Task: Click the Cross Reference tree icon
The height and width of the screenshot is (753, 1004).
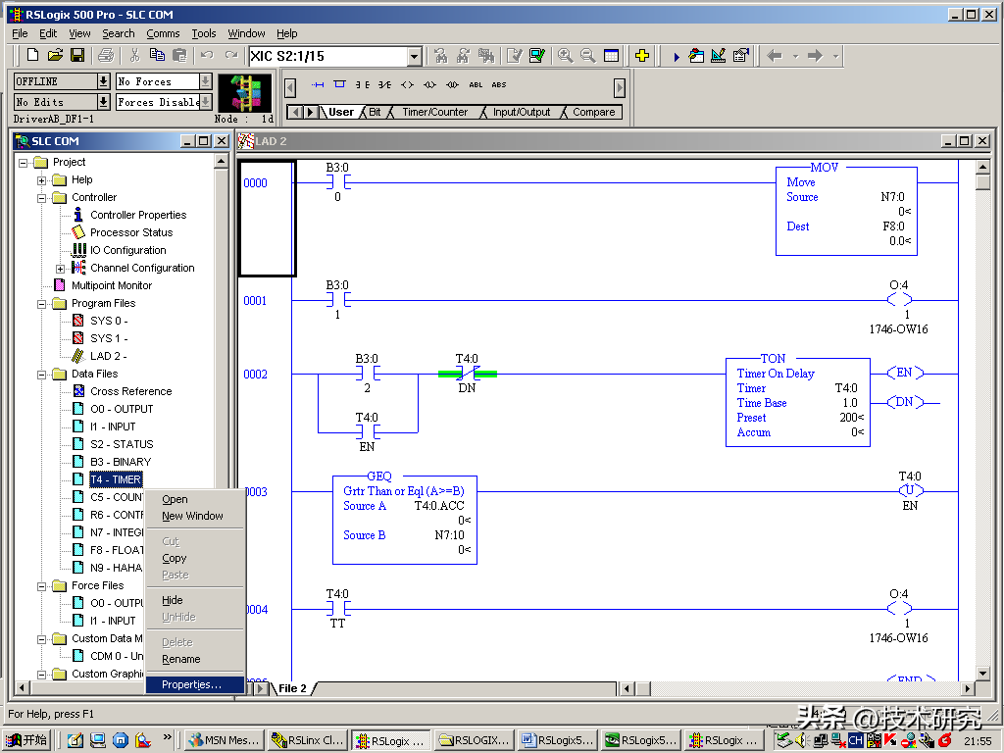Action: click(79, 391)
